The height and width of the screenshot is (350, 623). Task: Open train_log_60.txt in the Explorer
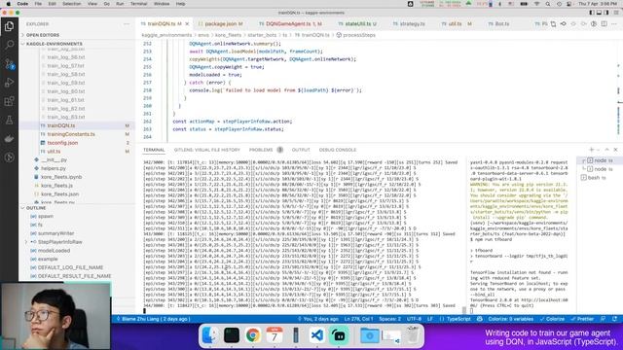(66, 91)
